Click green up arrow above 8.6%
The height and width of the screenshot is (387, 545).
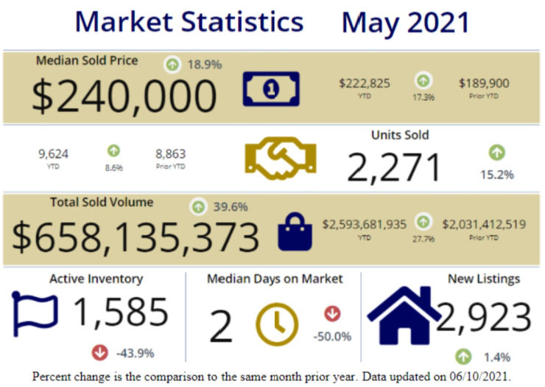[x=113, y=150]
